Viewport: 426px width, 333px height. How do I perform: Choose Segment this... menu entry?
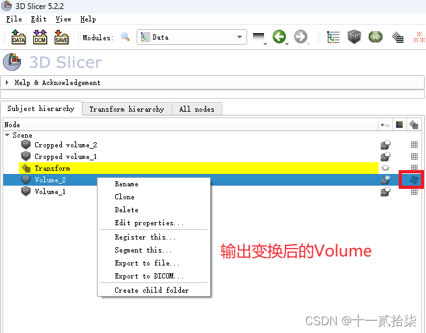153,250
